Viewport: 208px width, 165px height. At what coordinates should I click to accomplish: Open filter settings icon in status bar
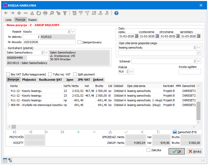10,160
